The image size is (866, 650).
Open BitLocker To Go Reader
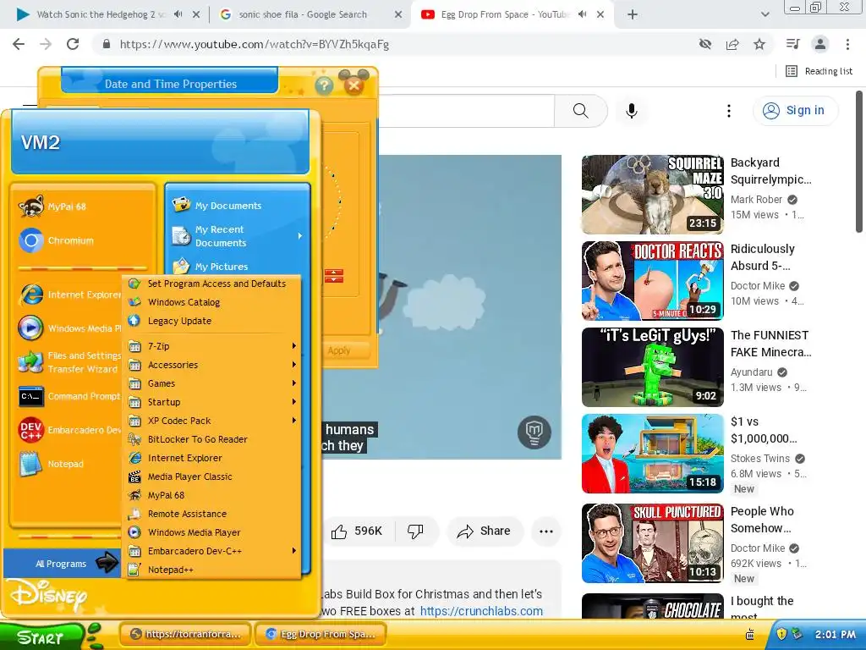tap(212, 439)
